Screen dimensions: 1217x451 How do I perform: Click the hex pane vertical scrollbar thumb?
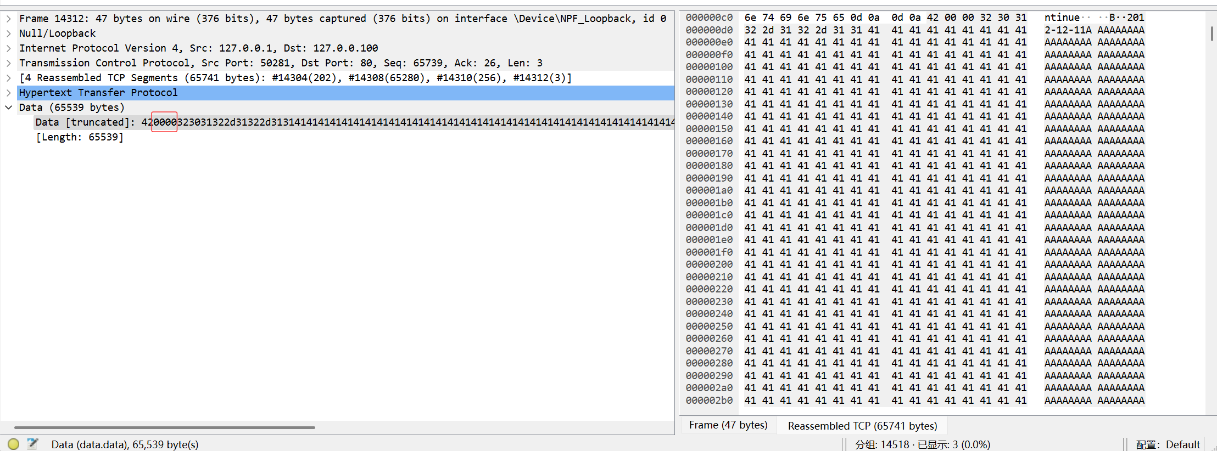pos(1212,33)
